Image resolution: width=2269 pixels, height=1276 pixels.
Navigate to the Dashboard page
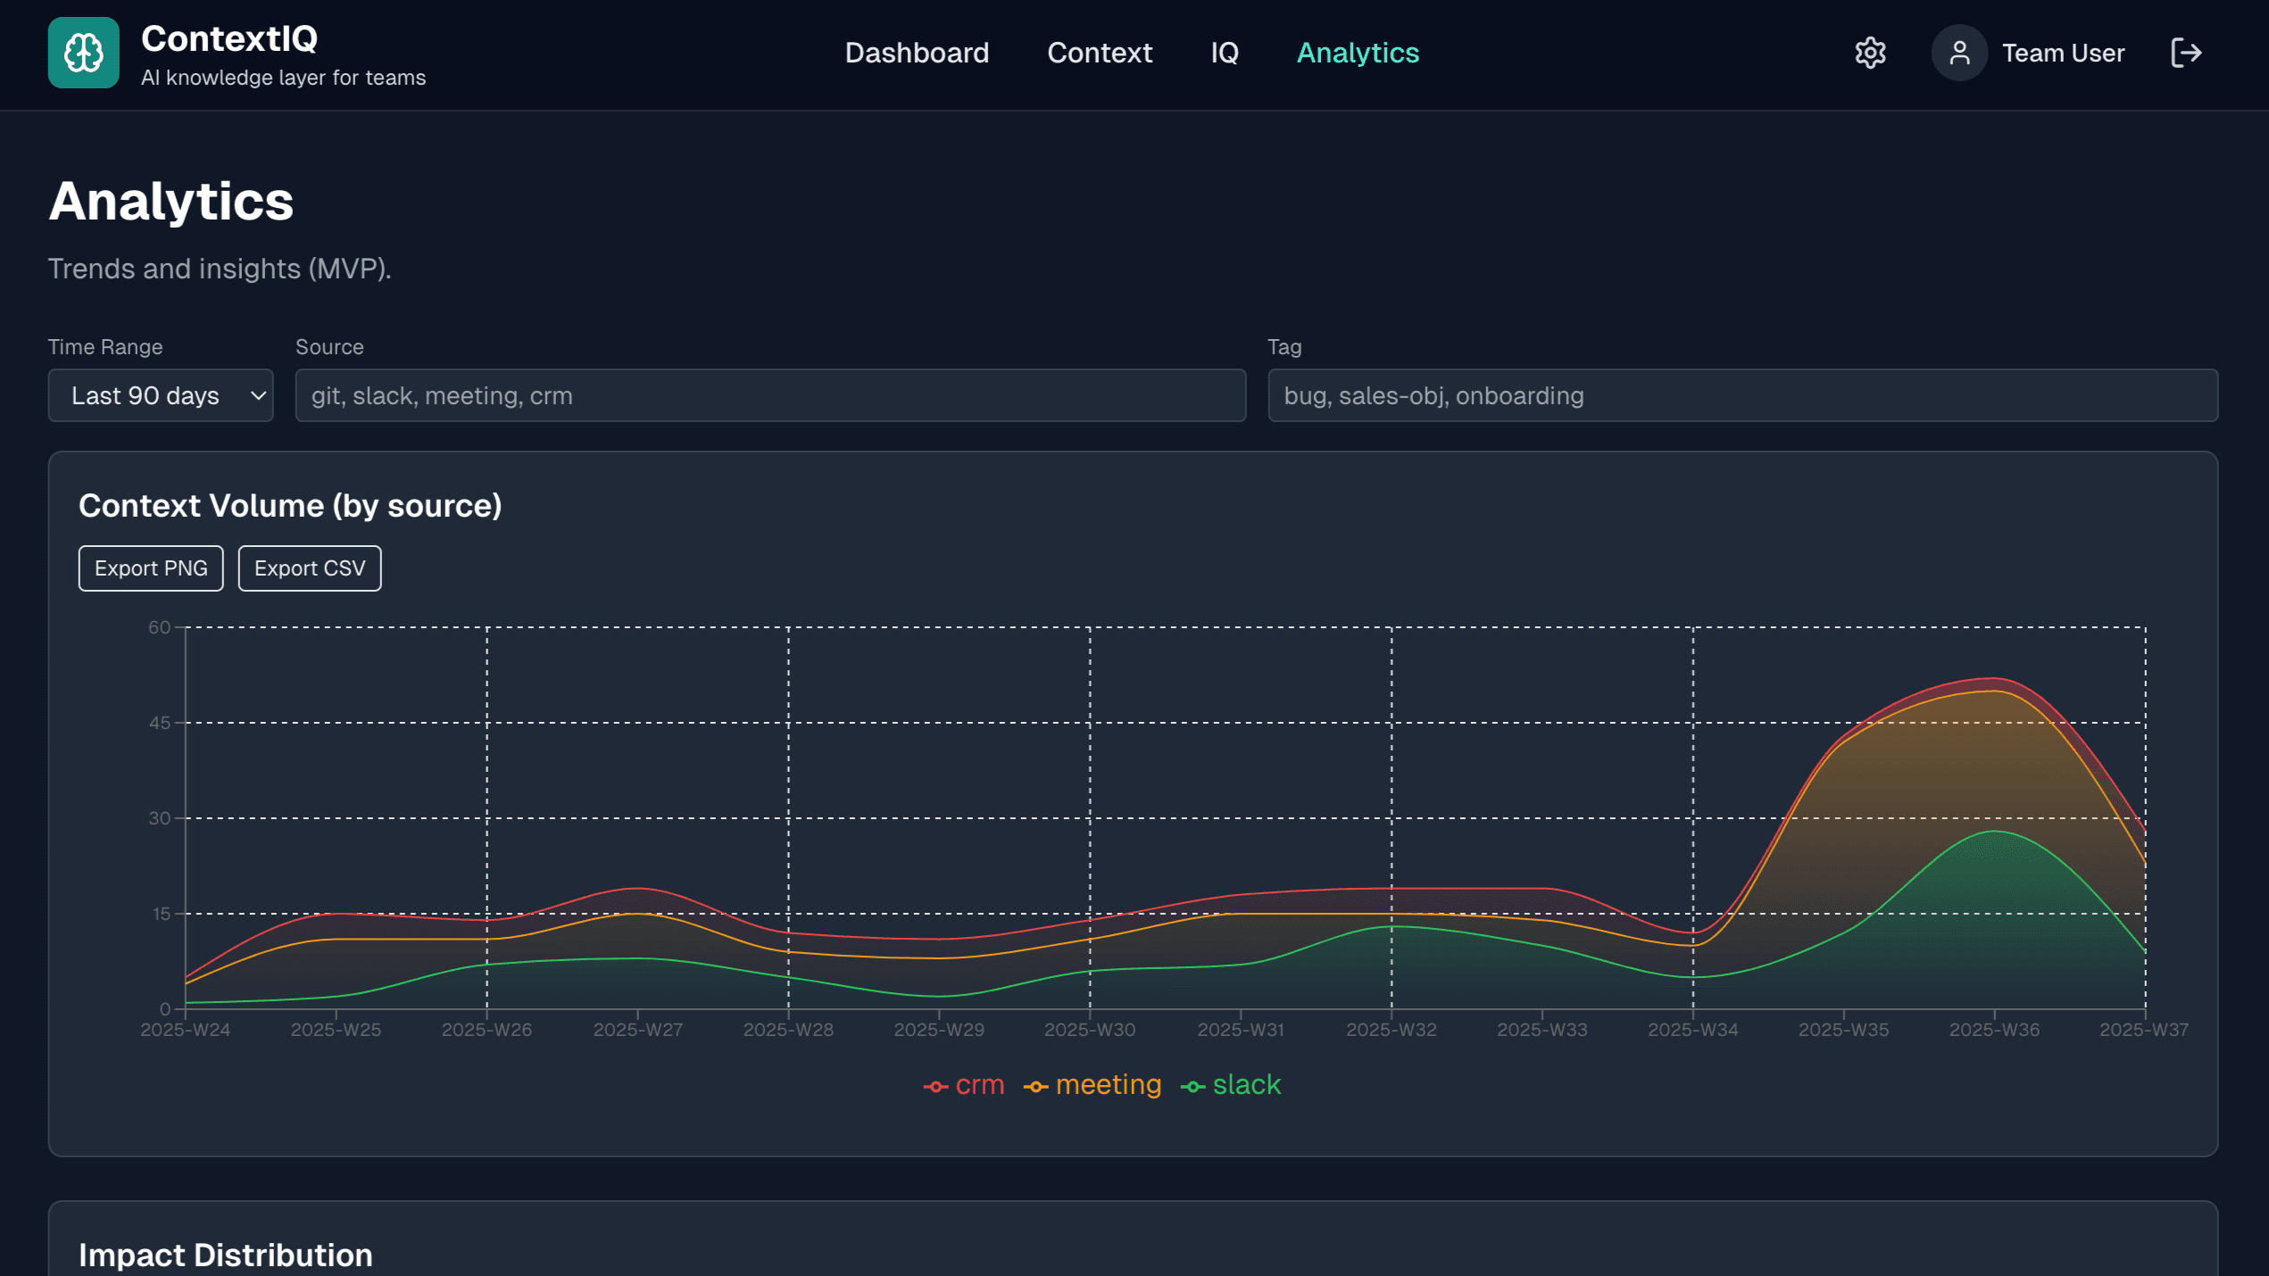tap(916, 53)
